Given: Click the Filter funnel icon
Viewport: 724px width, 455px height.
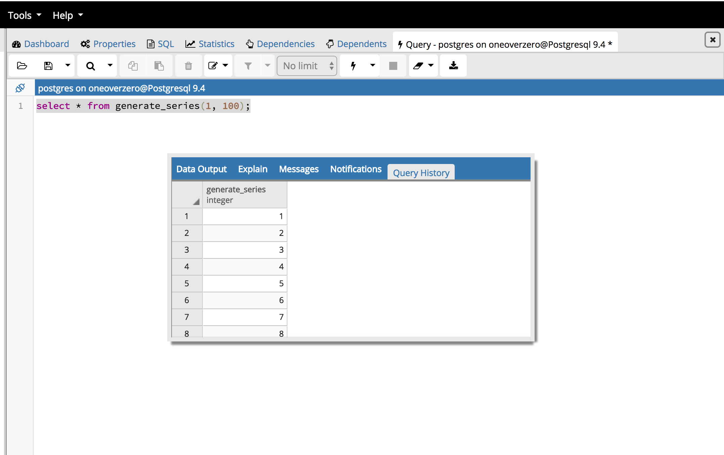Looking at the screenshot, I should click(x=248, y=66).
